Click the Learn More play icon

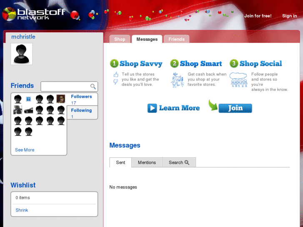tap(152, 108)
